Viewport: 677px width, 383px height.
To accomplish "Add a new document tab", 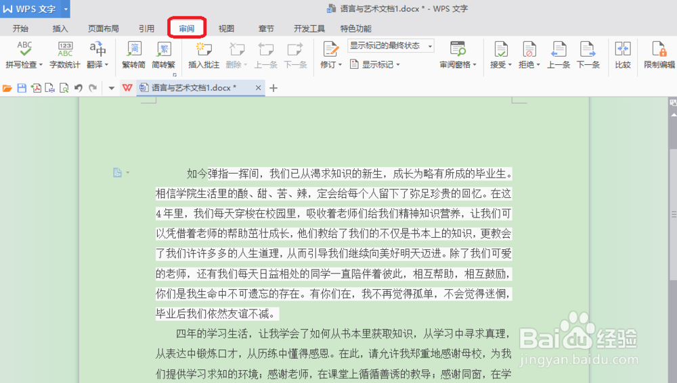I will [x=274, y=88].
